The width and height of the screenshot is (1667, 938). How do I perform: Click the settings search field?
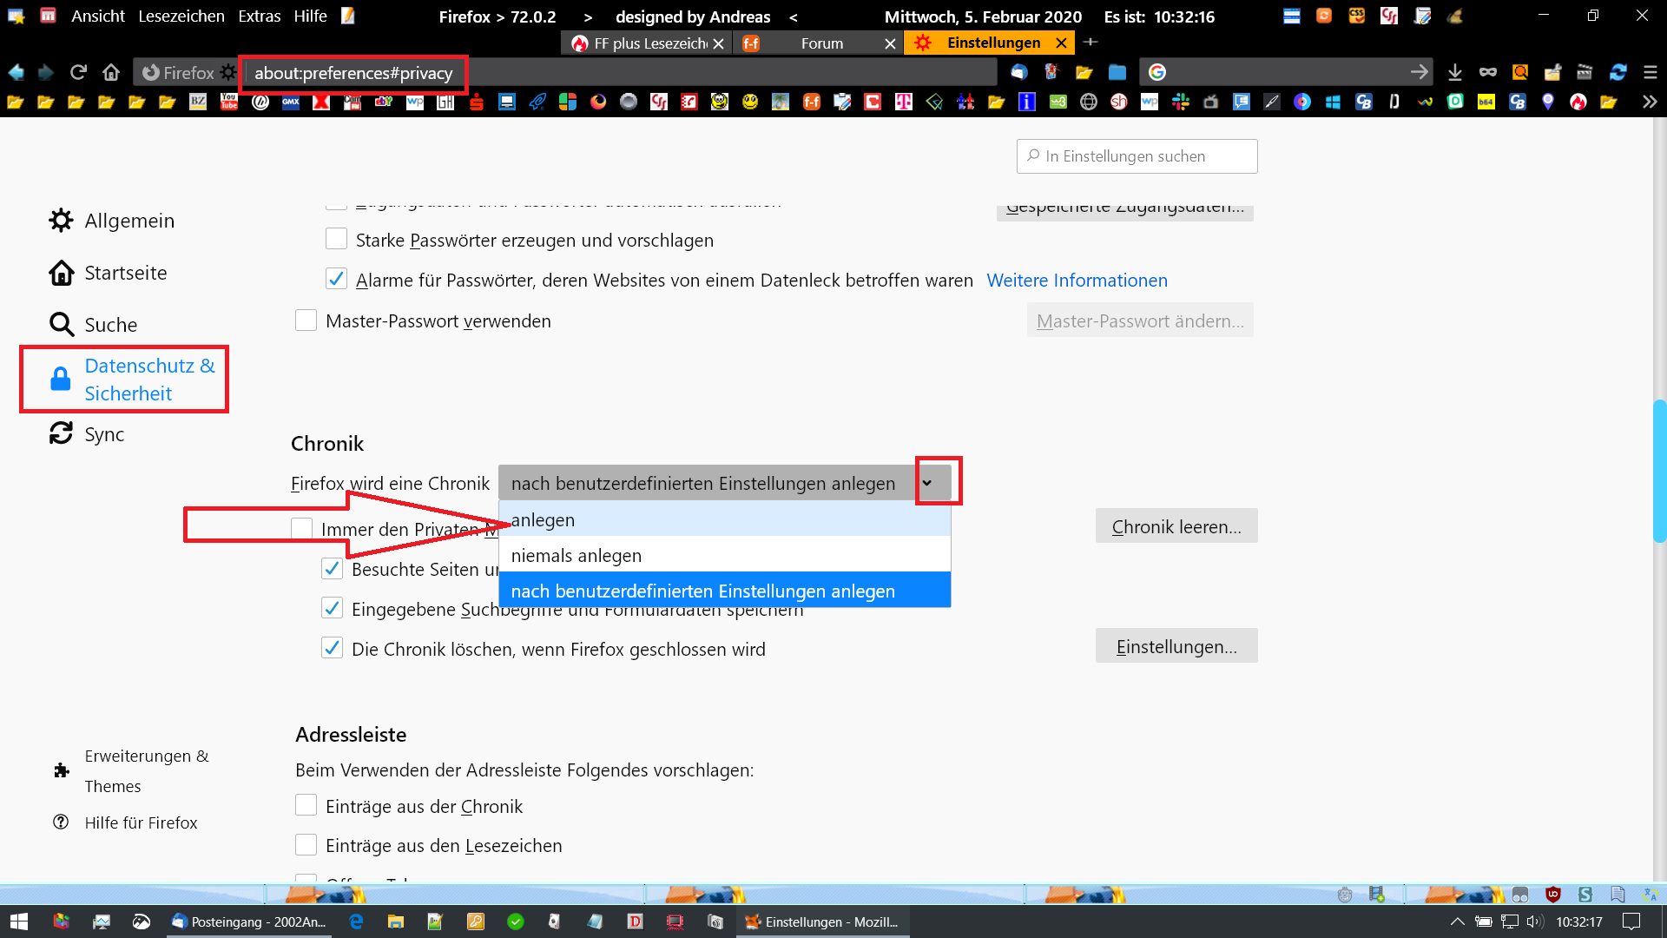(1137, 156)
